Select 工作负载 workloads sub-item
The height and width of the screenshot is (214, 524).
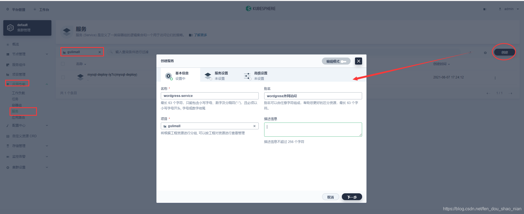[18, 93]
